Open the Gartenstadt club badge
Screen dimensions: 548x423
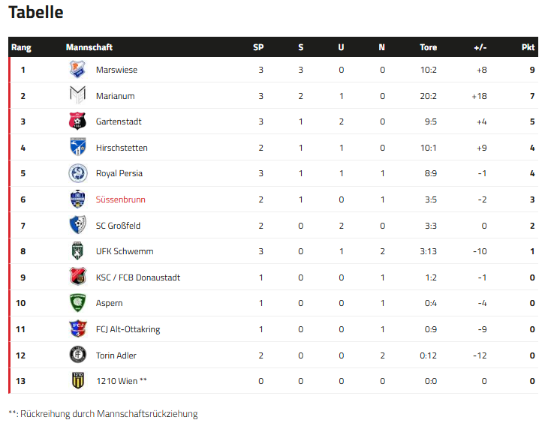[x=78, y=121]
